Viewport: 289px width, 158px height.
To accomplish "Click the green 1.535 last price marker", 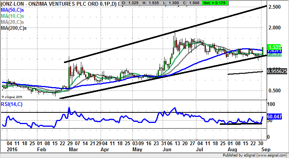I will [273, 47].
